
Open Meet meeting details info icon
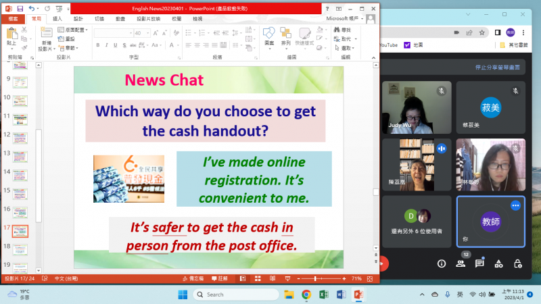tap(442, 263)
